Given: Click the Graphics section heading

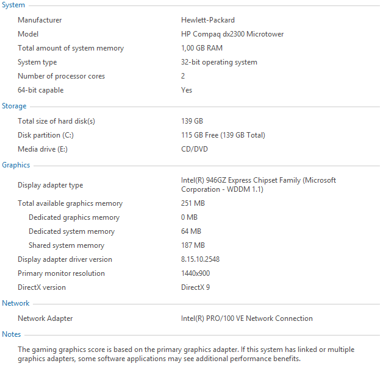Looking at the screenshot, I should tap(16, 165).
